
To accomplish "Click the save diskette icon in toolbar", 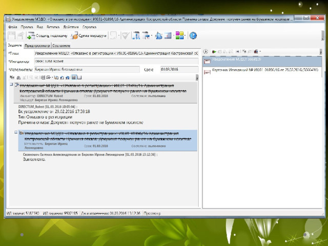I will pos(12,35).
